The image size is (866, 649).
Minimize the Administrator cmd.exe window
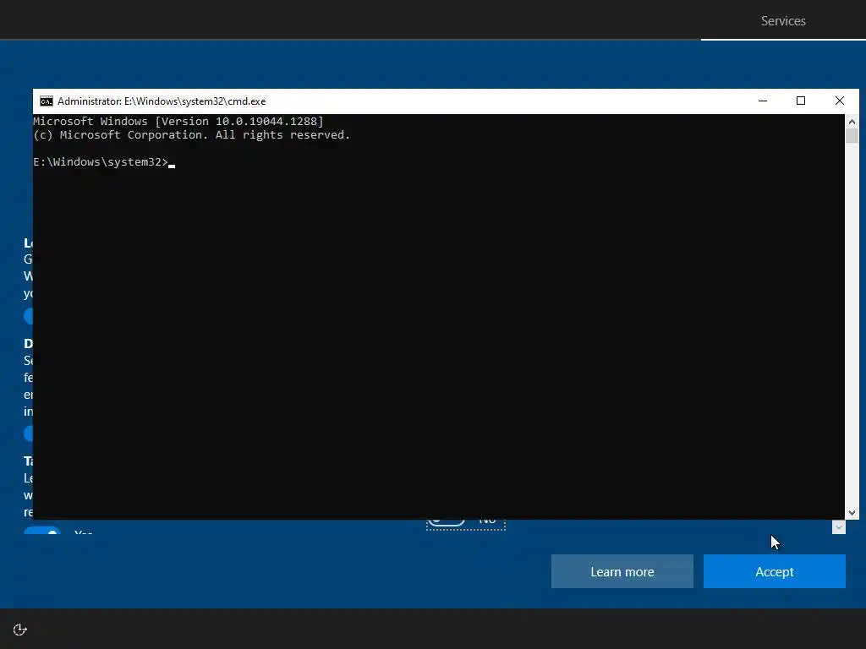(x=763, y=101)
